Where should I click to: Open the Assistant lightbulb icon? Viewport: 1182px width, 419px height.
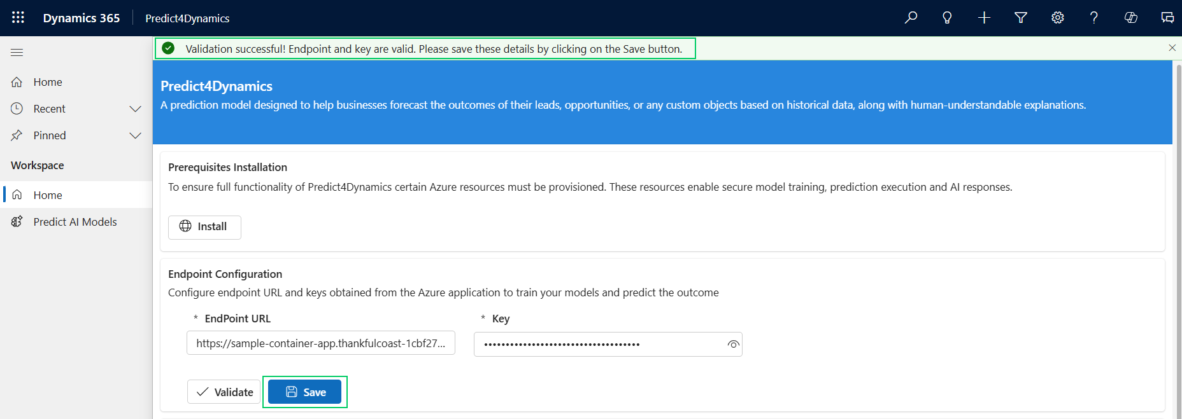point(947,18)
